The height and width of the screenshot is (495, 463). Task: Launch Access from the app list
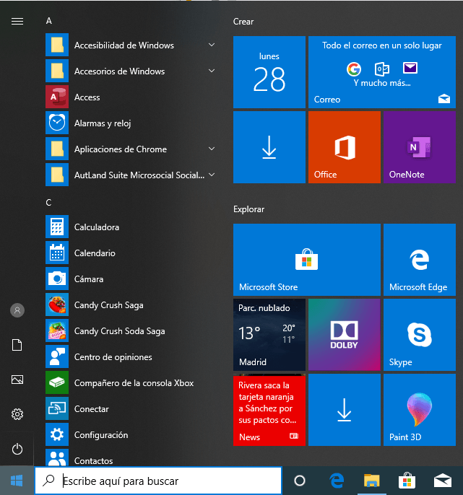131,97
